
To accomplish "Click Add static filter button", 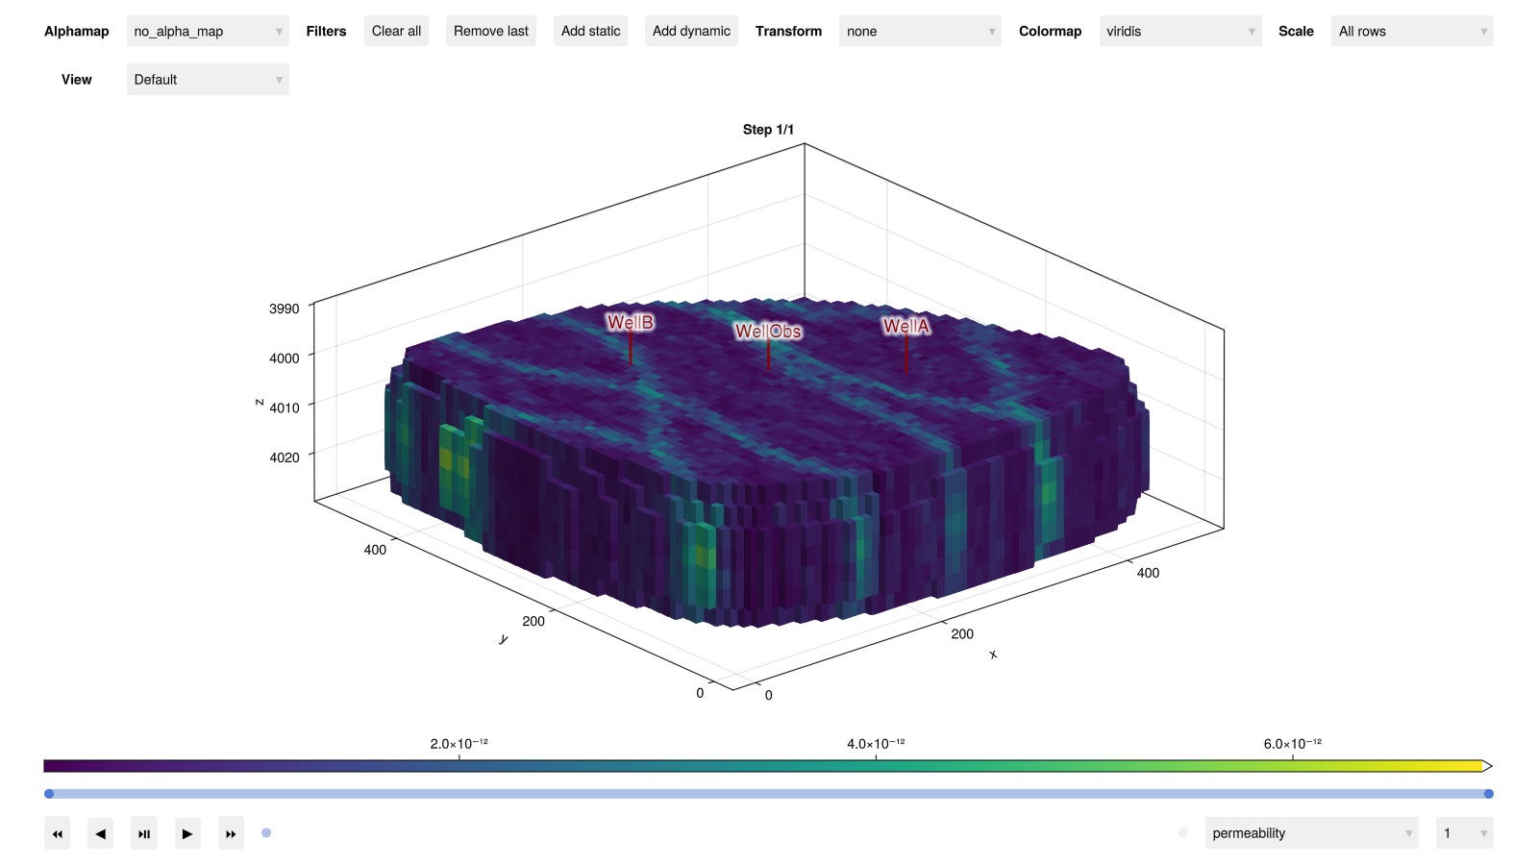I will (x=590, y=31).
